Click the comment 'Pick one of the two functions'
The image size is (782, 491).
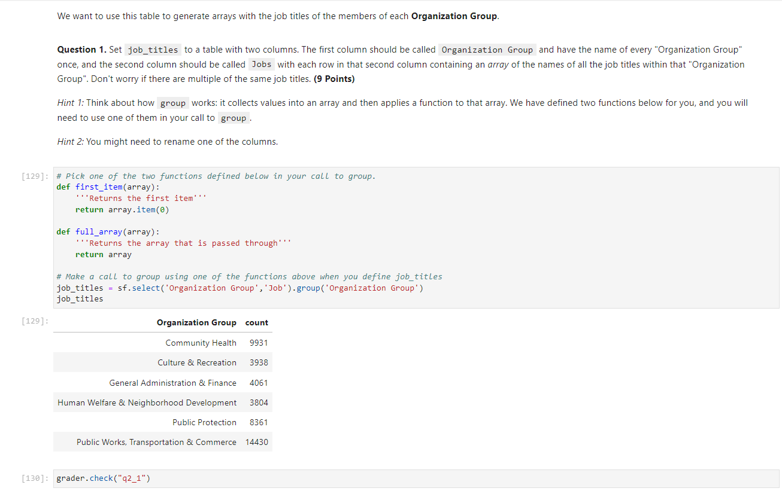tap(216, 176)
